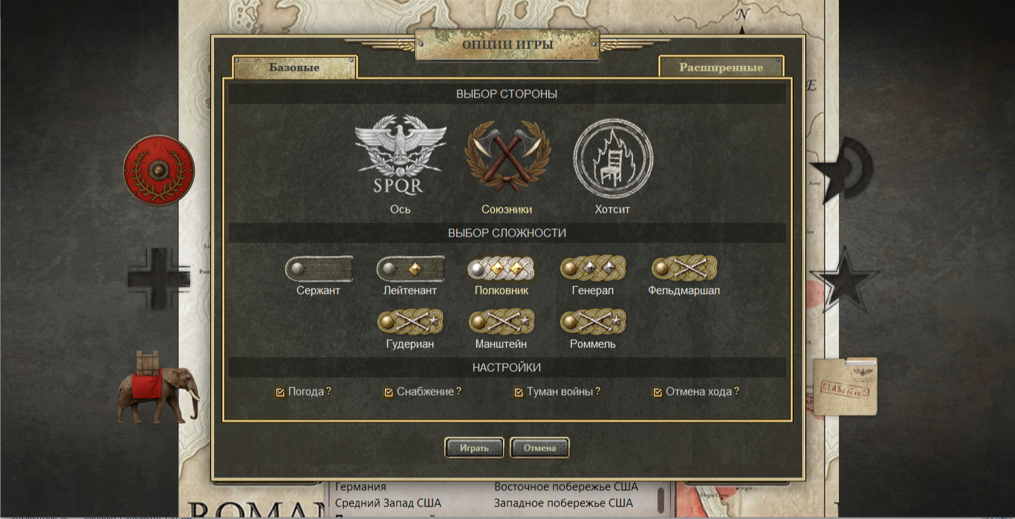Image resolution: width=1015 pixels, height=519 pixels.
Task: Switch to the Расширенные tab
Action: point(721,67)
